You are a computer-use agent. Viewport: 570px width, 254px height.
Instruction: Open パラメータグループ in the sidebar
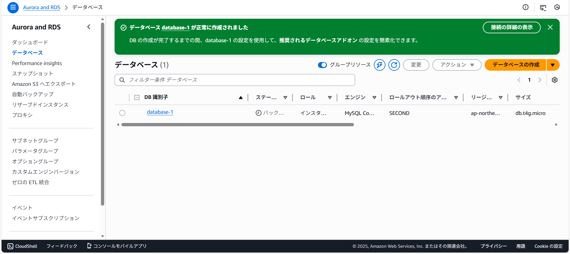coord(35,151)
